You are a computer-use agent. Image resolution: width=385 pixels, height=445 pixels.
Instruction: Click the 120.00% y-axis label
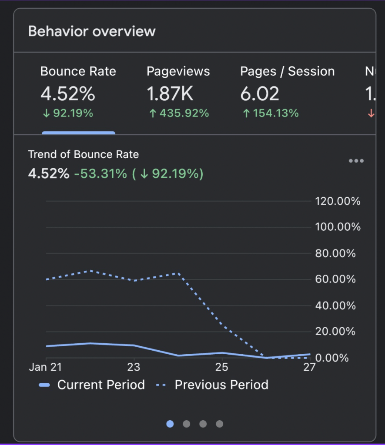[338, 202]
